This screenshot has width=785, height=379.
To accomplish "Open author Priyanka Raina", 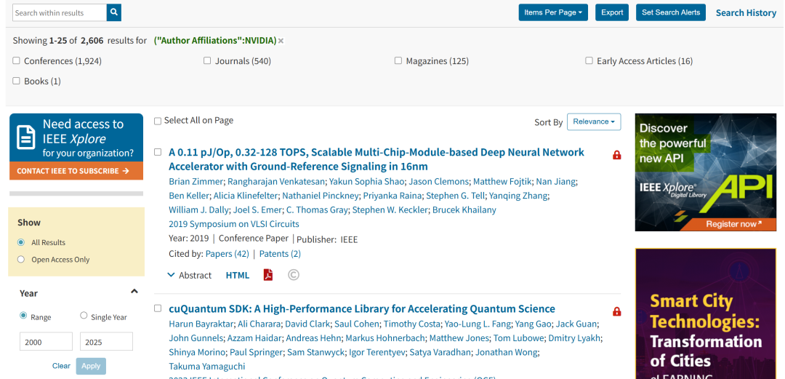I will [392, 196].
